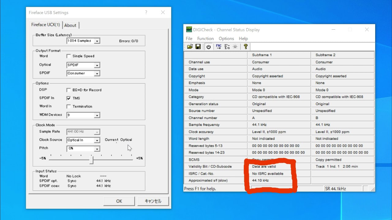Click the Reserved bytes 5-13 label
The height and width of the screenshot is (220, 392).
tap(205, 146)
